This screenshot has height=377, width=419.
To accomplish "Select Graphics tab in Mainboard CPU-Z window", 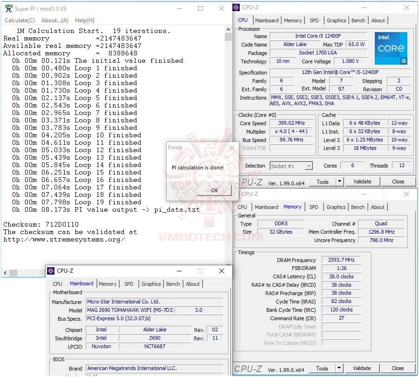I will pos(151,284).
